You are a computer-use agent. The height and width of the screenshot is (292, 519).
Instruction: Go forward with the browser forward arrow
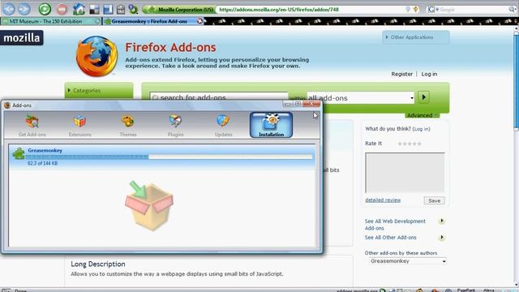coord(24,9)
